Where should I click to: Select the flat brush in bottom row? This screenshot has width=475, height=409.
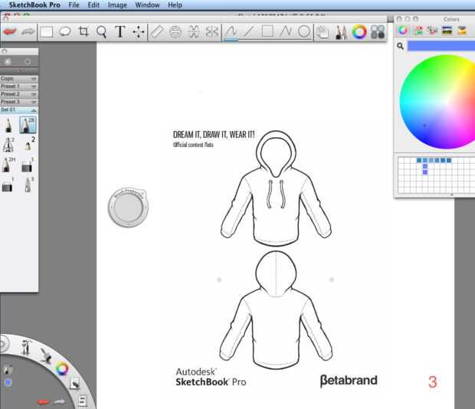[x=8, y=185]
